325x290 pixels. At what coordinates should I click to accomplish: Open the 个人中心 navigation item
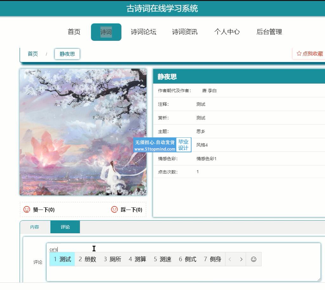point(227,32)
